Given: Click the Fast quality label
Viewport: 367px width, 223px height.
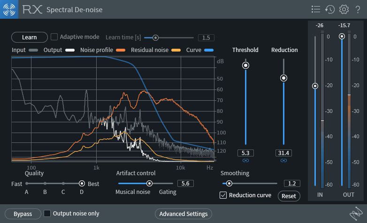Looking at the screenshot, I should click(x=16, y=184).
